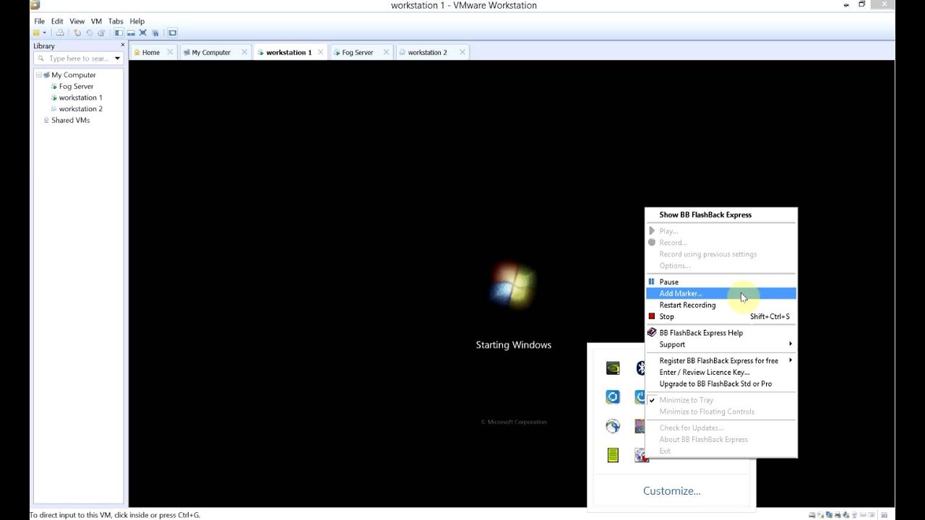Toggle the thumbnail bar toolbar icon

(131, 32)
